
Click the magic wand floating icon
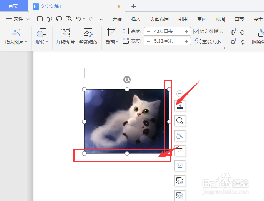(x=180, y=136)
